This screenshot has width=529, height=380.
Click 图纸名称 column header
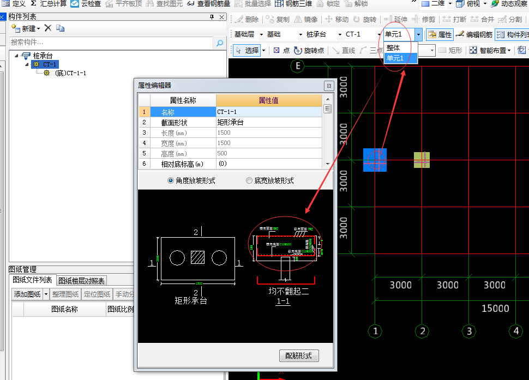(x=64, y=309)
